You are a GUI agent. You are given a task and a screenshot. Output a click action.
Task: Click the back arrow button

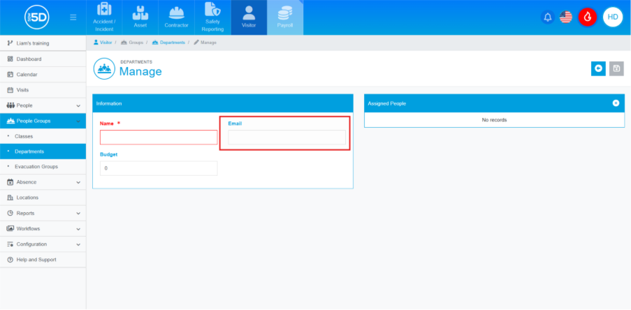(598, 68)
